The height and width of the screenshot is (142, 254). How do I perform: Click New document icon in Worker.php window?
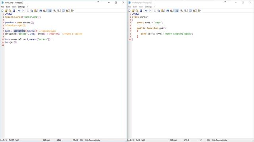click(x=129, y=11)
